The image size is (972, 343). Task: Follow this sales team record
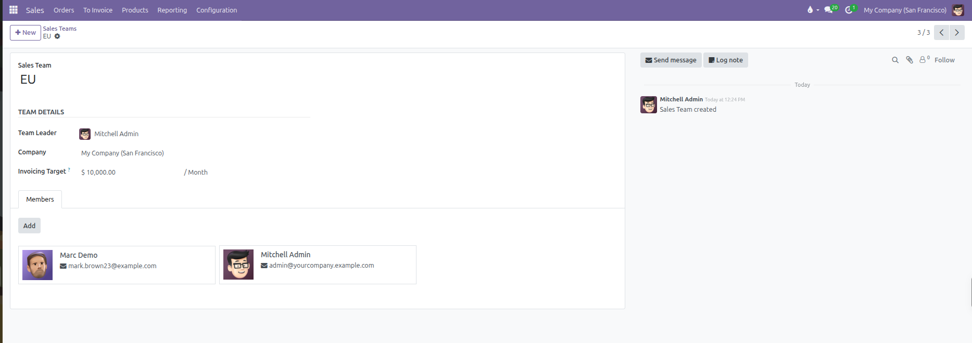coord(944,60)
